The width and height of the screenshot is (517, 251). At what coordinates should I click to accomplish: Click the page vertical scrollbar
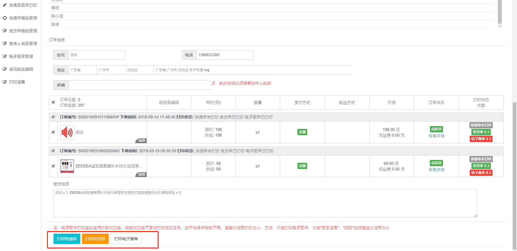point(514,176)
